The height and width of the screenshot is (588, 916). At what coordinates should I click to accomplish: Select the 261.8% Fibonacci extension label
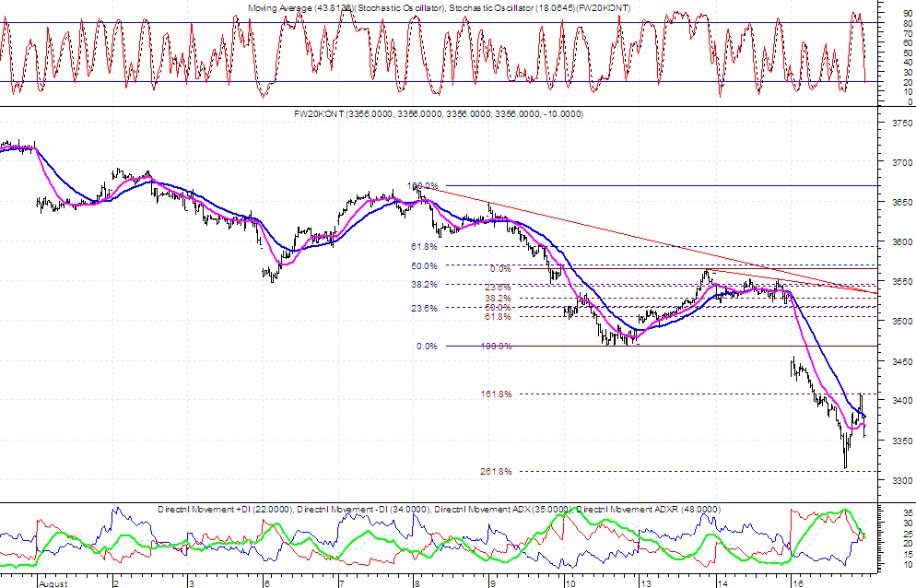(494, 471)
